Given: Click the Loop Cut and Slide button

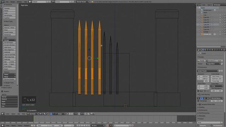Looking at the screenshot, I should tap(10, 55).
